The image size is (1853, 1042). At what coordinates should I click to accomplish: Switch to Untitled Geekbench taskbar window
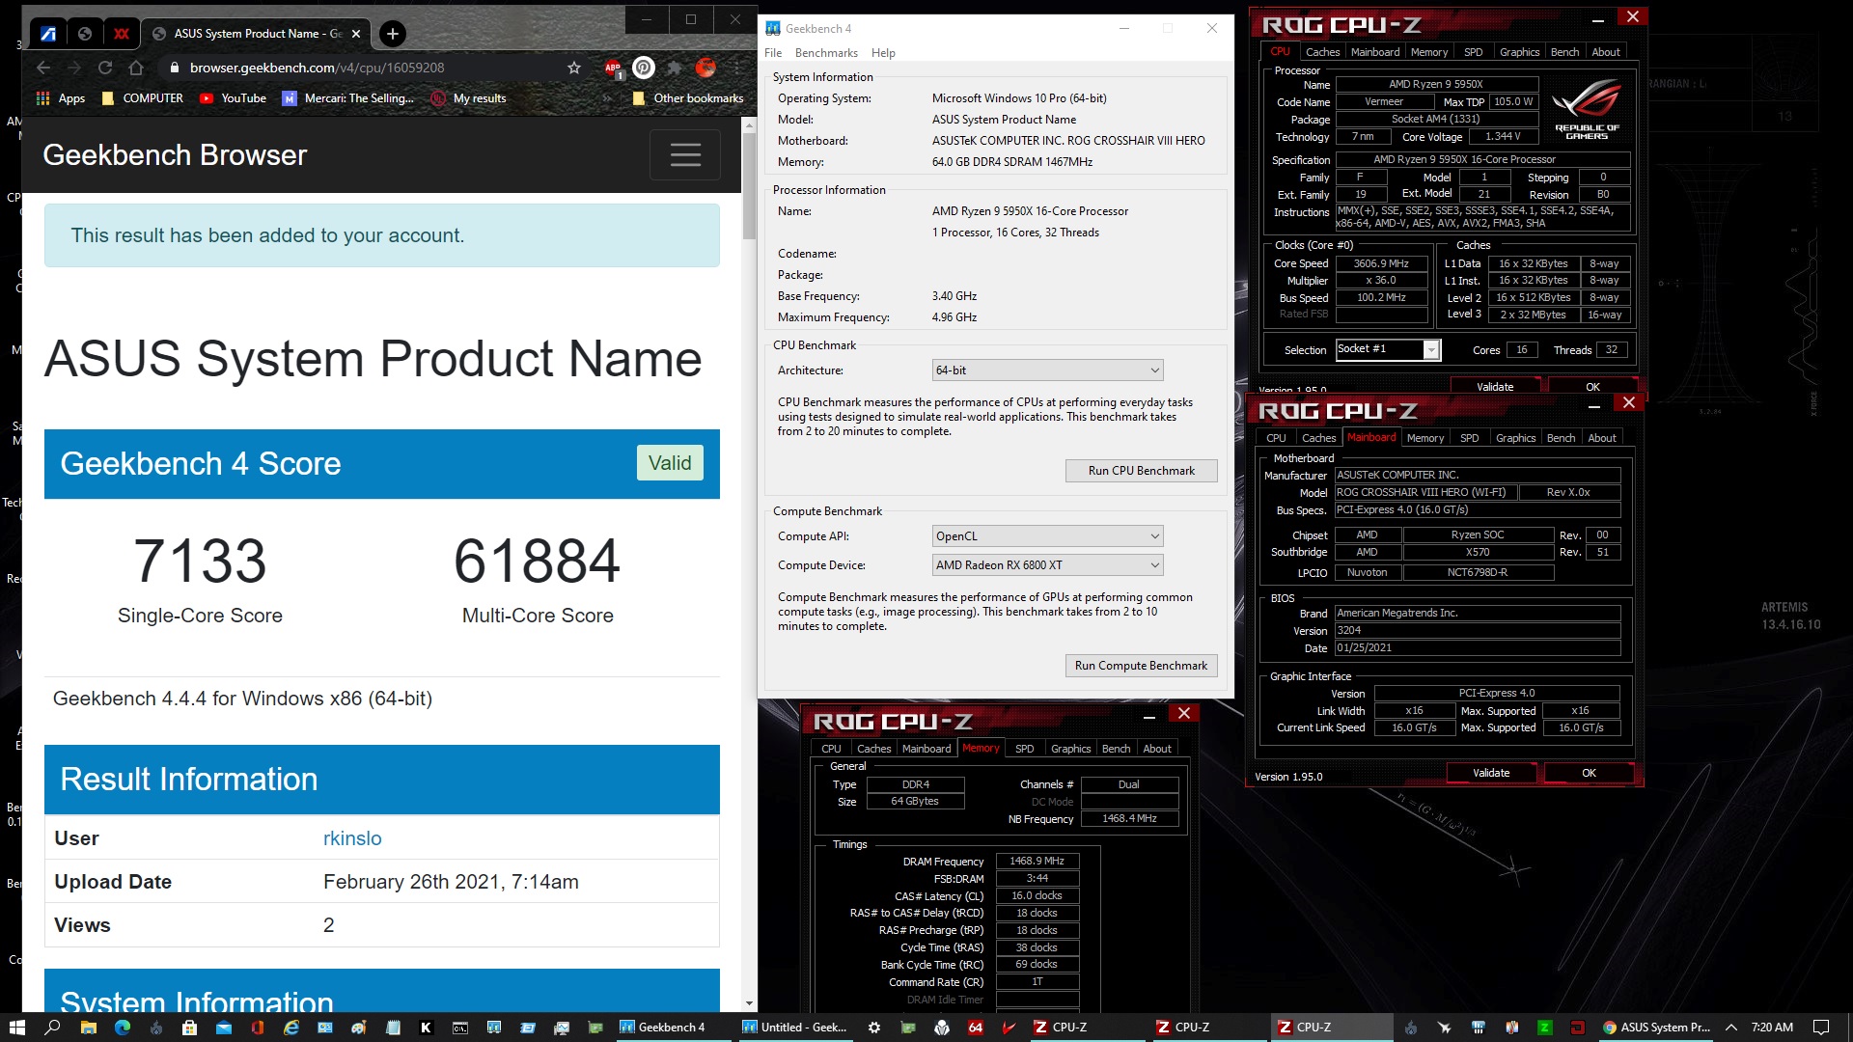tap(793, 1028)
